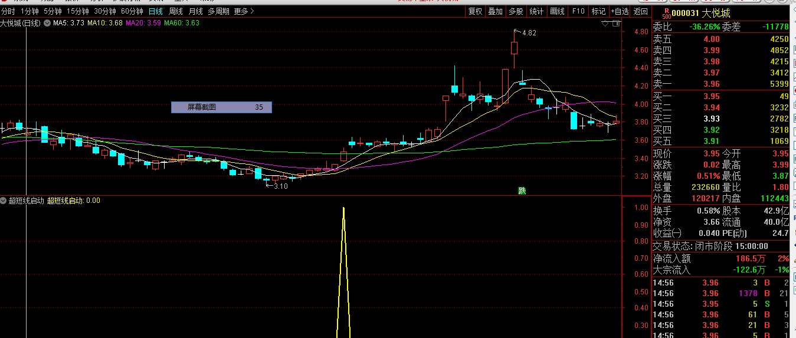796x338 pixels.
Task: Click the 3.10 low price label
Action: (x=281, y=186)
